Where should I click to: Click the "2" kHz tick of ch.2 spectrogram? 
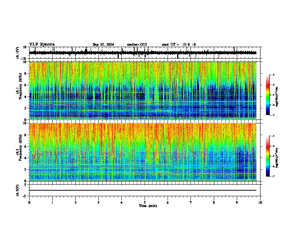click(x=26, y=170)
